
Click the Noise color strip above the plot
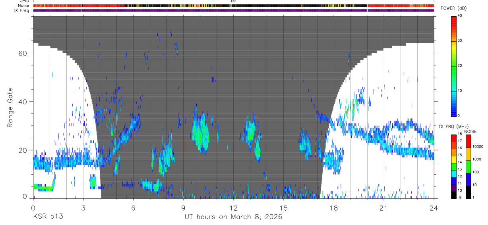[x=234, y=6]
